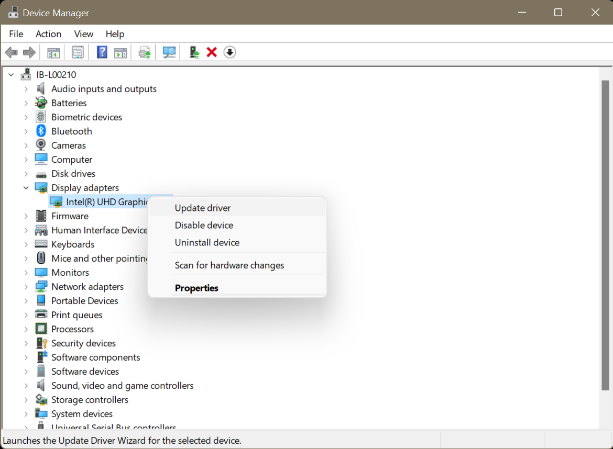Screen dimensions: 613x449
Task: Click the Audio inputs and outputs speaker icon
Action: [41, 88]
